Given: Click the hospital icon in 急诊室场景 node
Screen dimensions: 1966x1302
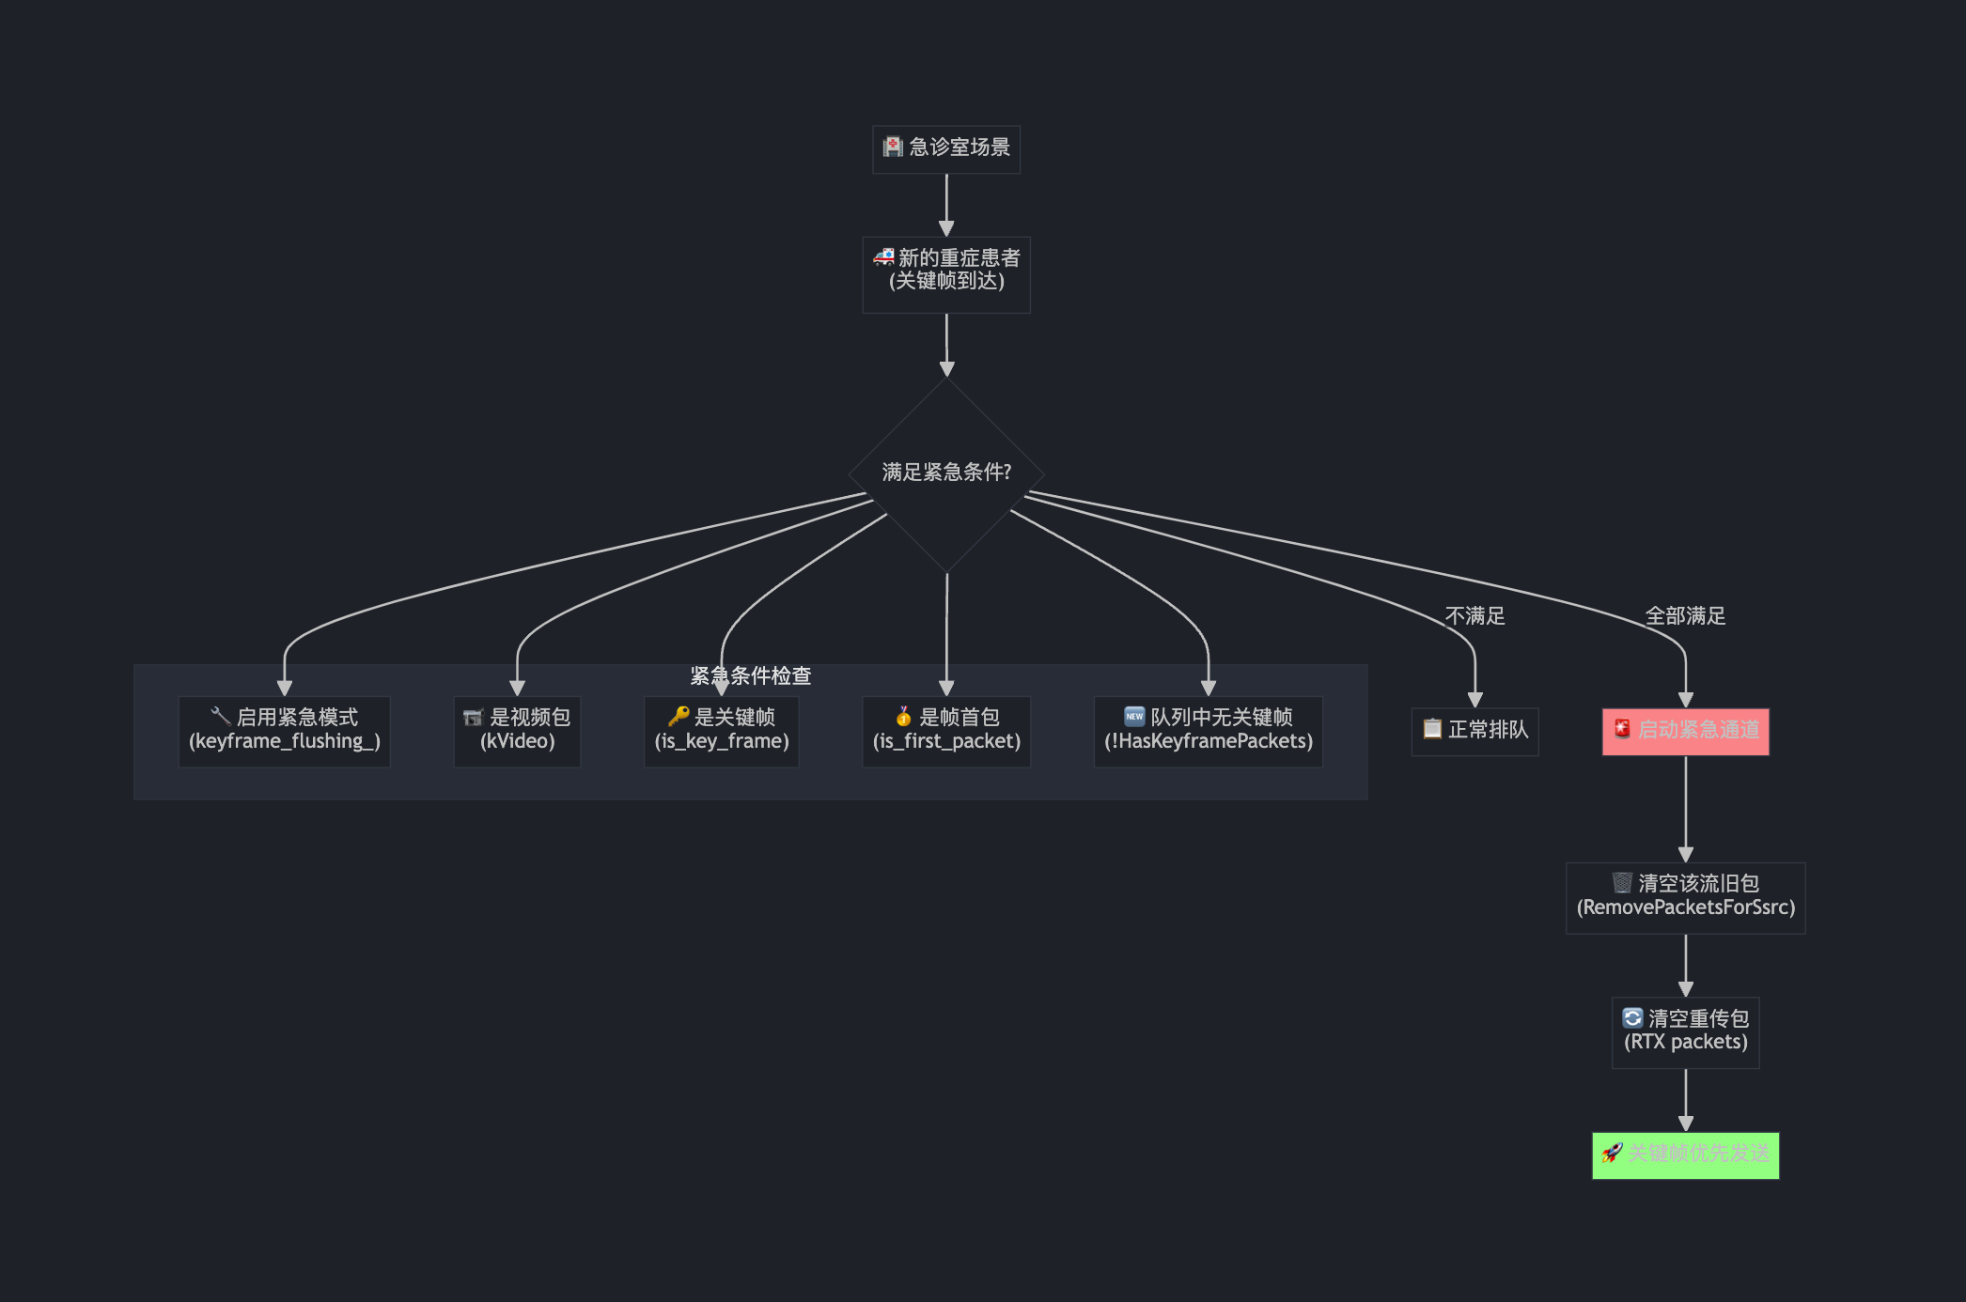Looking at the screenshot, I should click(892, 147).
